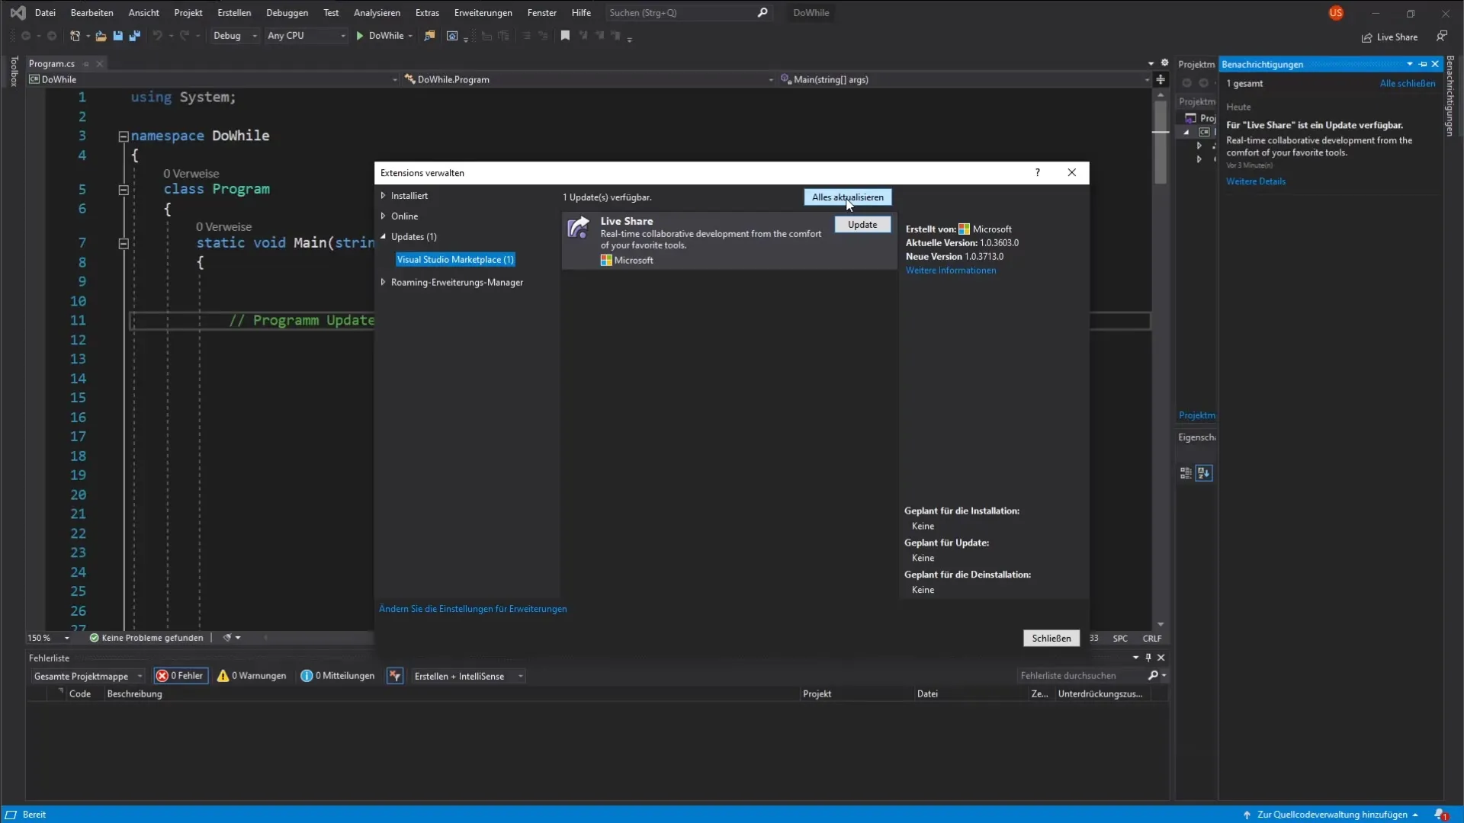
Task: Toggle the 0 Warnungen warnings filter
Action: pyautogui.click(x=252, y=676)
